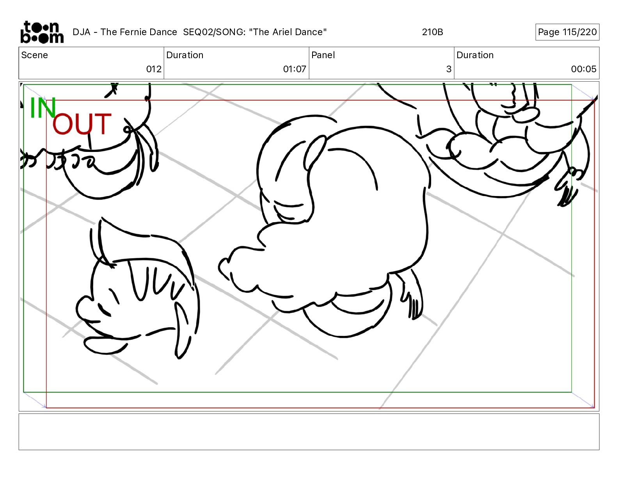618x478 pixels.
Task: Click the 'Page 115/220' box
Action: point(567,32)
